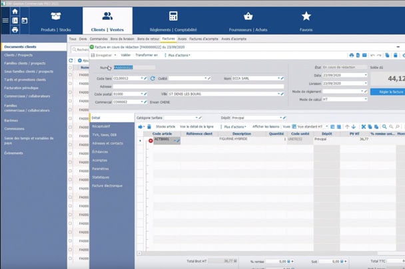Select the Échéances side tab
Viewport: 405px width, 269px height.
(x=101, y=151)
